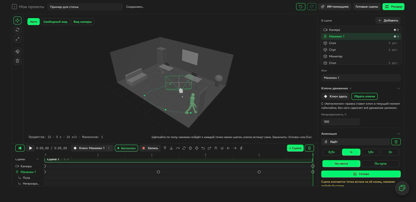Go back to Мои проекты
The image size is (416, 202).
pyautogui.click(x=28, y=7)
